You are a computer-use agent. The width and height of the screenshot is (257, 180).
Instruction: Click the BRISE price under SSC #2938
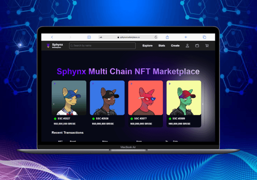click(x=103, y=124)
